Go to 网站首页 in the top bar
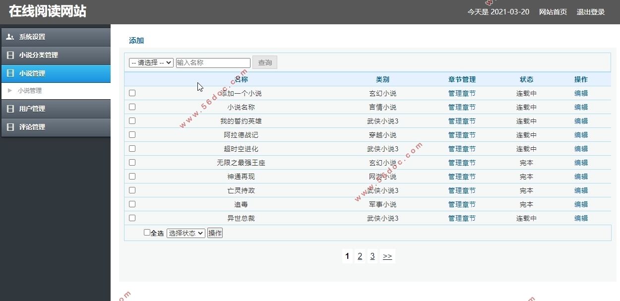620x301 pixels. pos(553,12)
